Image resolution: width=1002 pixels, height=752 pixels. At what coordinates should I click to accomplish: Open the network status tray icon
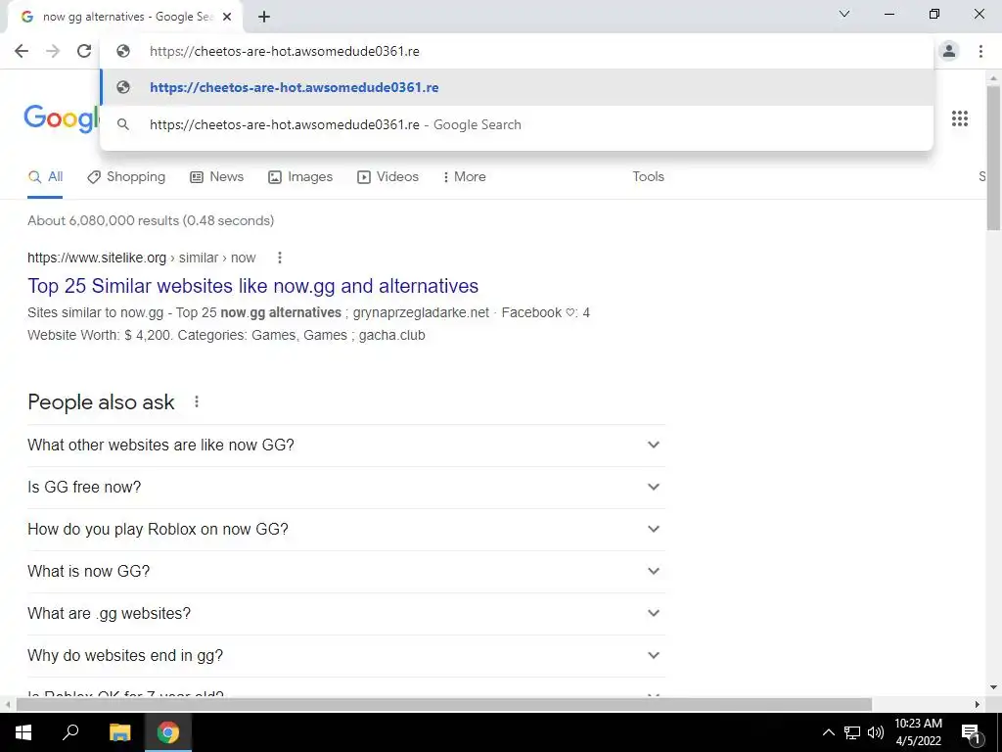(852, 732)
